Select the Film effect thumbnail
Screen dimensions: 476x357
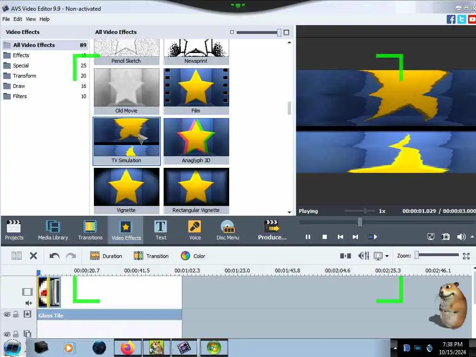tap(196, 91)
